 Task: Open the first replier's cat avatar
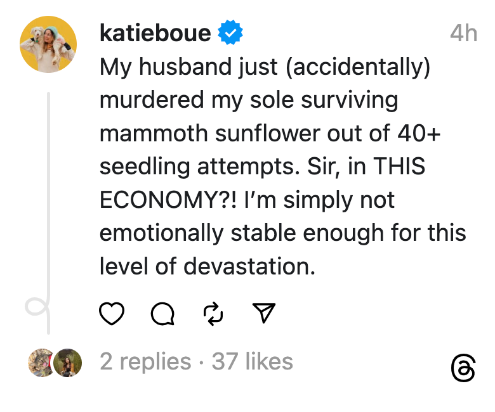coord(40,363)
